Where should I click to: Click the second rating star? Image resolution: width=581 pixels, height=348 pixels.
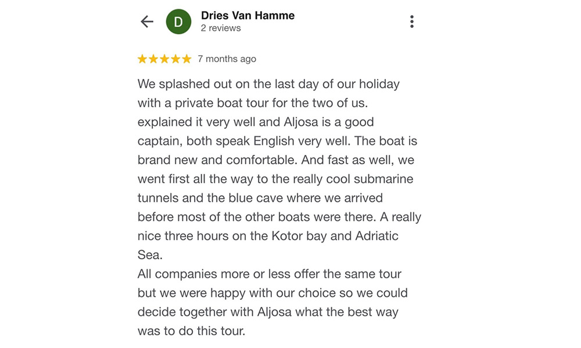153,59
